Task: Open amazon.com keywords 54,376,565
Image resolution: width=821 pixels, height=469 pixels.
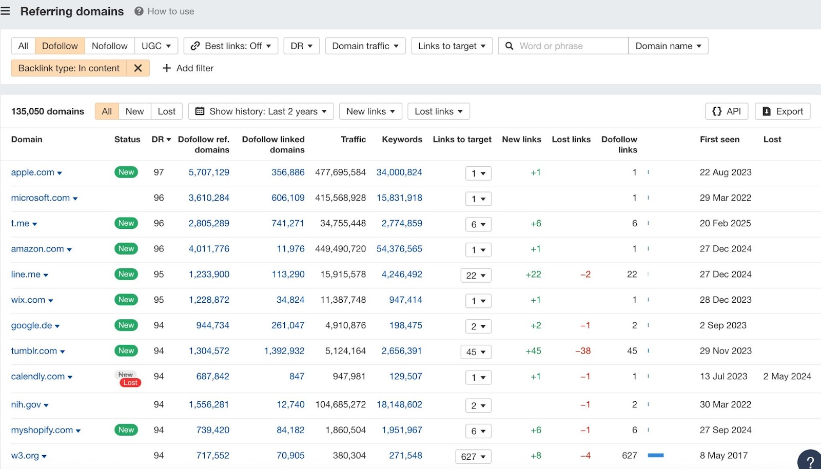Action: (x=399, y=249)
